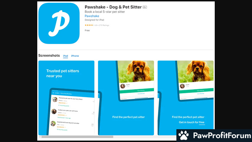The image size is (252, 142).
Task: Open the middle 'Find the perfect pet sitter' screenshot
Action: (x=126, y=98)
